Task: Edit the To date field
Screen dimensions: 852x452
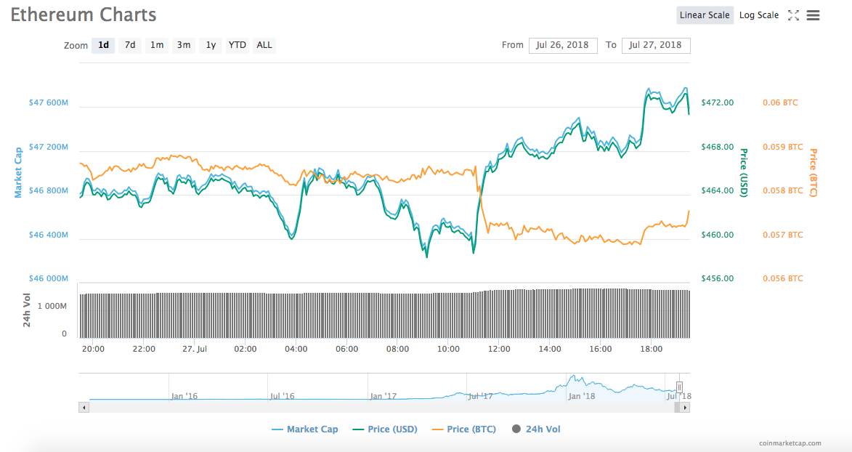Action: [x=656, y=45]
